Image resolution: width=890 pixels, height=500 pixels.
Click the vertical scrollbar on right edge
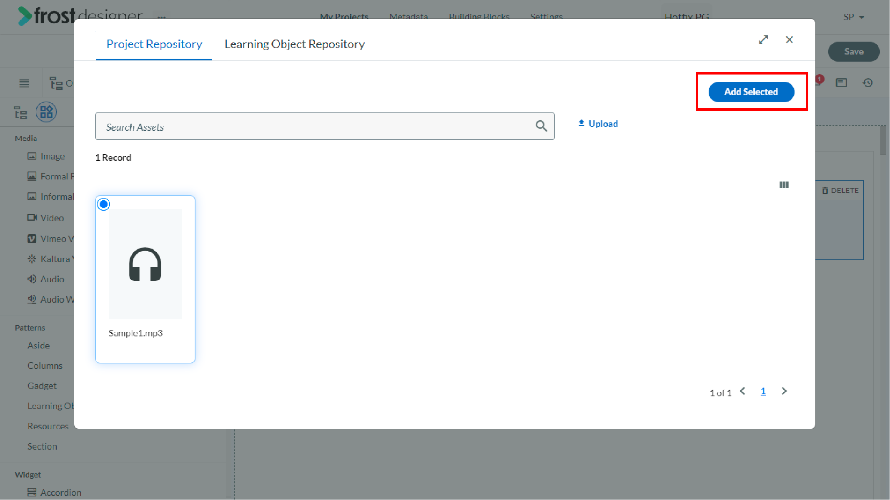point(883,141)
